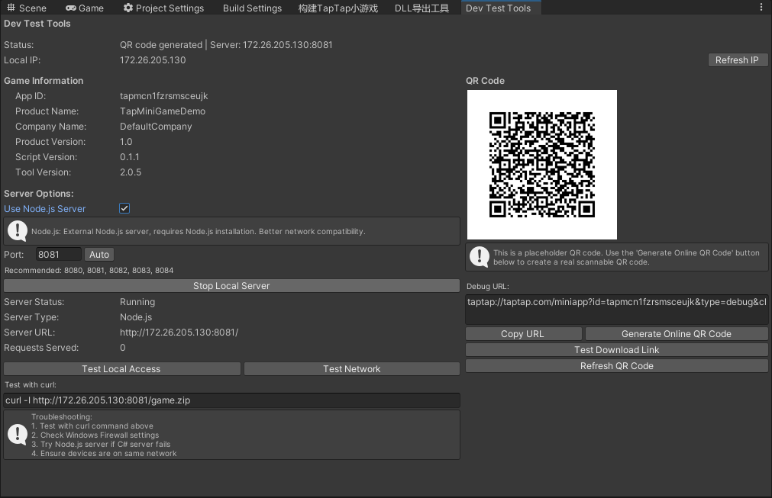The width and height of the screenshot is (772, 498).
Task: Click the 'Ensure devices are on same network' line
Action: pyautogui.click(x=104, y=453)
